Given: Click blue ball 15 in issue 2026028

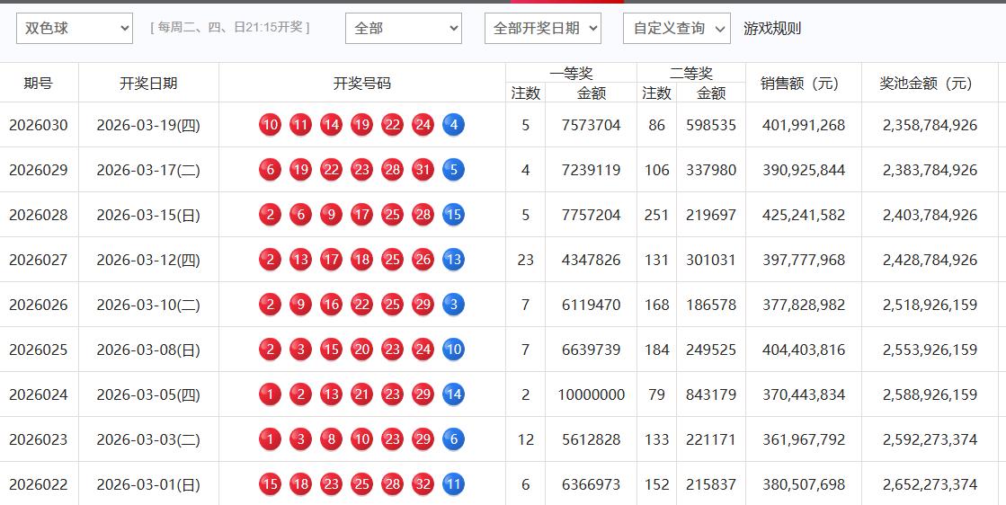Looking at the screenshot, I should tap(454, 214).
